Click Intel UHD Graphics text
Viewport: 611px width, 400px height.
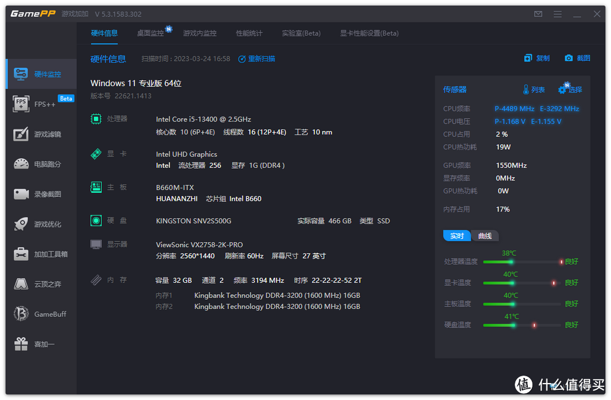point(187,154)
